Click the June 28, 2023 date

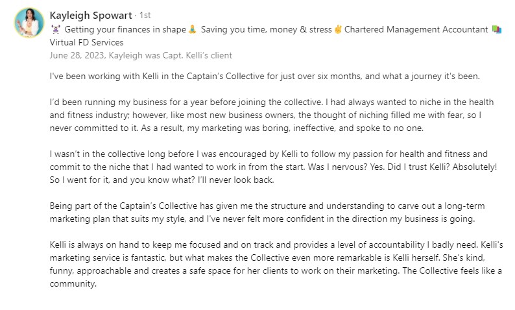[x=77, y=56]
